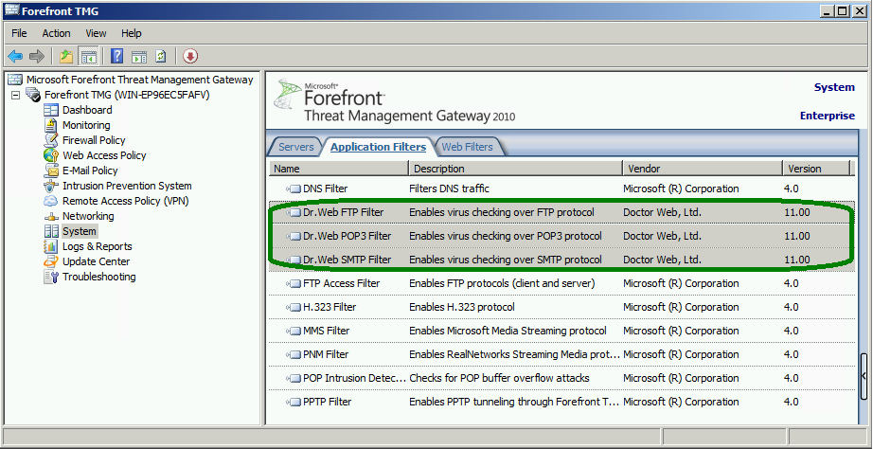Image resolution: width=873 pixels, height=449 pixels.
Task: Click the E-Mail Policy envelope icon
Action: 51,171
